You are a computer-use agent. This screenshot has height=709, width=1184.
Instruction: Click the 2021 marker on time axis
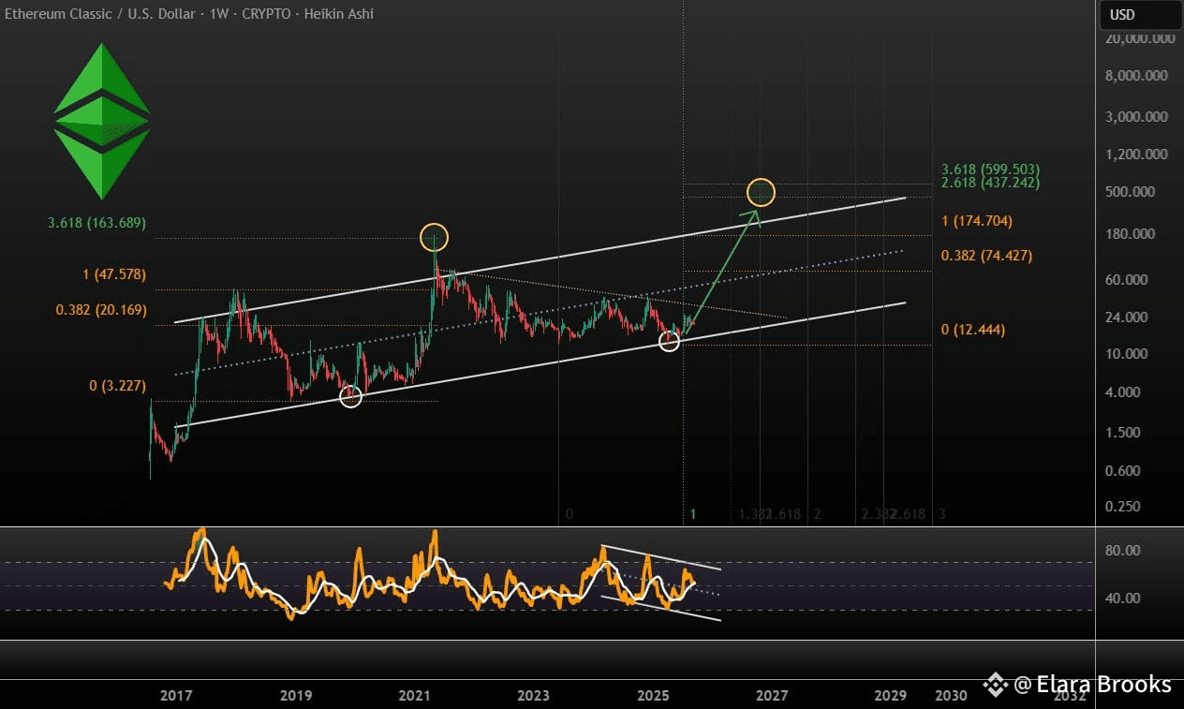tap(414, 696)
